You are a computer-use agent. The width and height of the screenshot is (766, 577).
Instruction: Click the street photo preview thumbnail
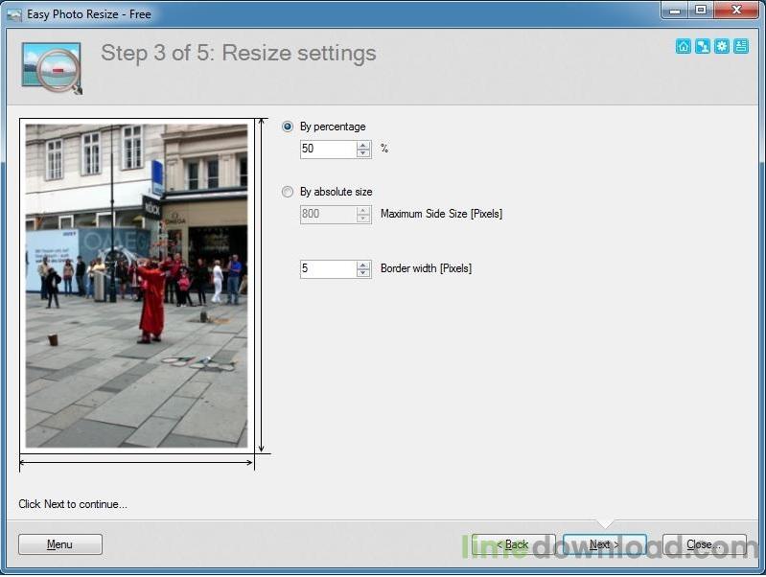[x=135, y=285]
